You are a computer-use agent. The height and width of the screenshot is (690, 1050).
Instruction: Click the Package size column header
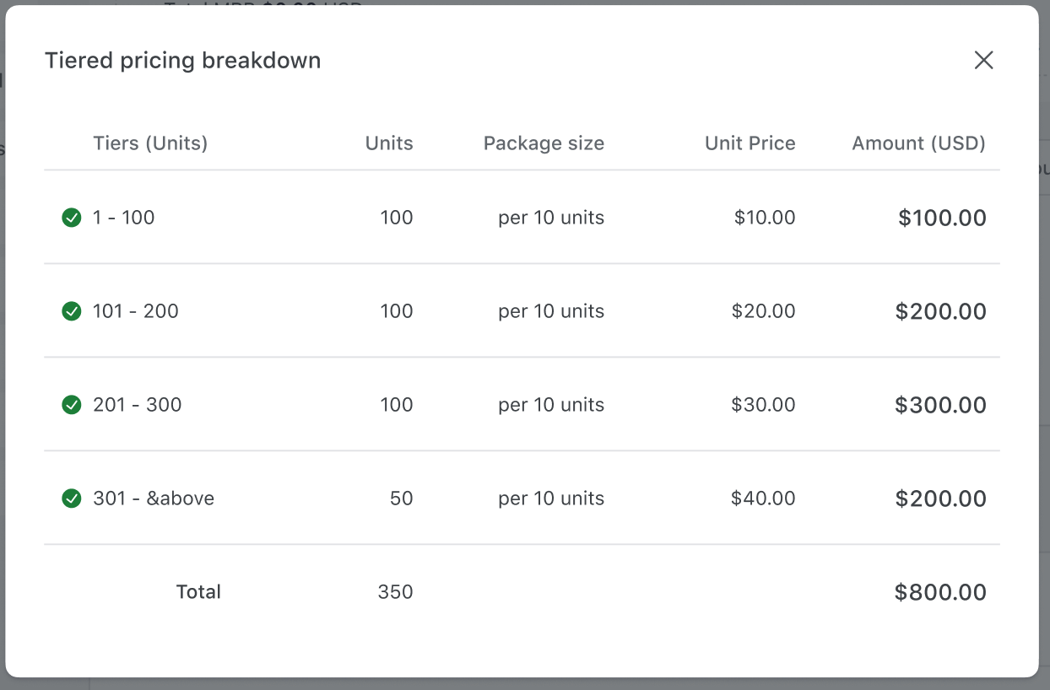tap(544, 143)
